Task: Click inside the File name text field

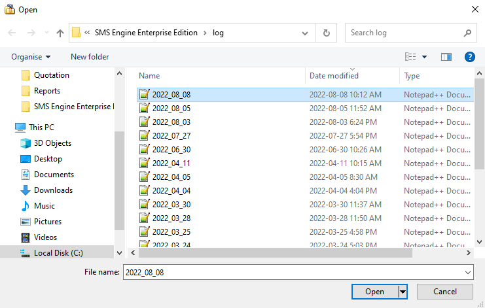Action: 288,272
